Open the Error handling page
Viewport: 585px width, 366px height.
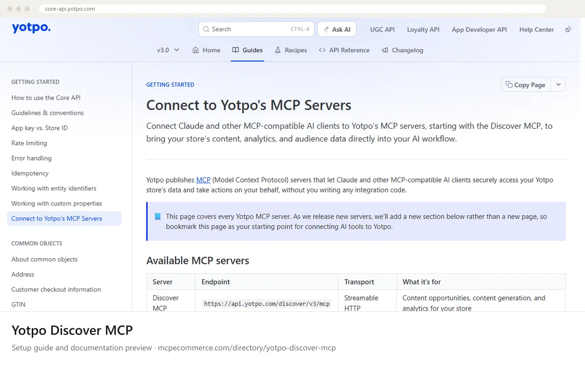[31, 158]
